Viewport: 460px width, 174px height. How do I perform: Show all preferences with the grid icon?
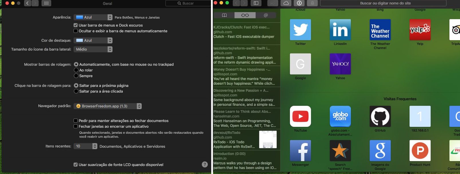(46, 3)
